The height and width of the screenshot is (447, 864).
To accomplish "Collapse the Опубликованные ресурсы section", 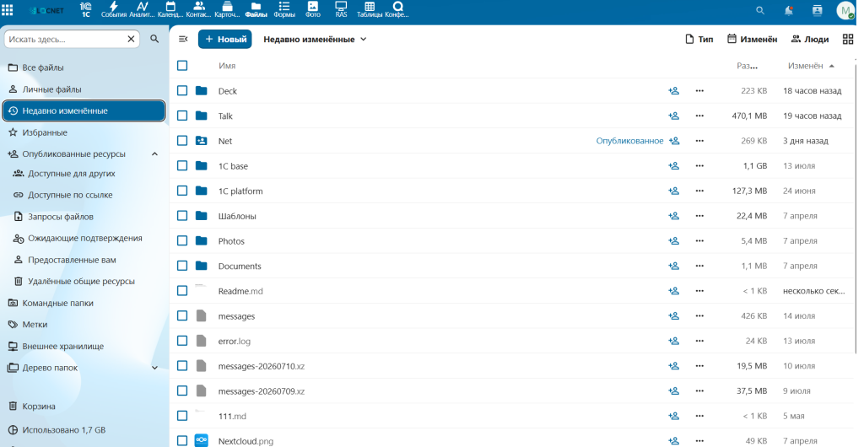I will (155, 154).
